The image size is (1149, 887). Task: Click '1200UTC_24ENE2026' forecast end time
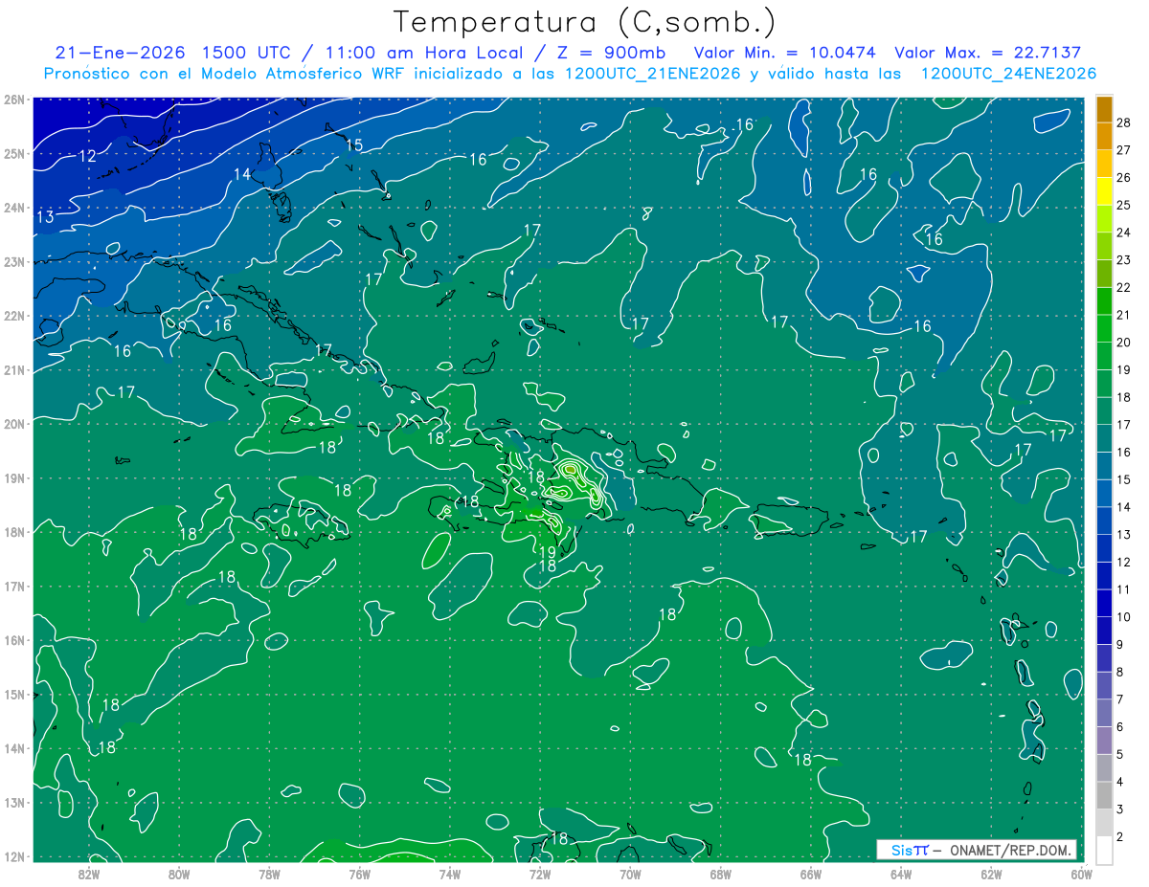1008,74
